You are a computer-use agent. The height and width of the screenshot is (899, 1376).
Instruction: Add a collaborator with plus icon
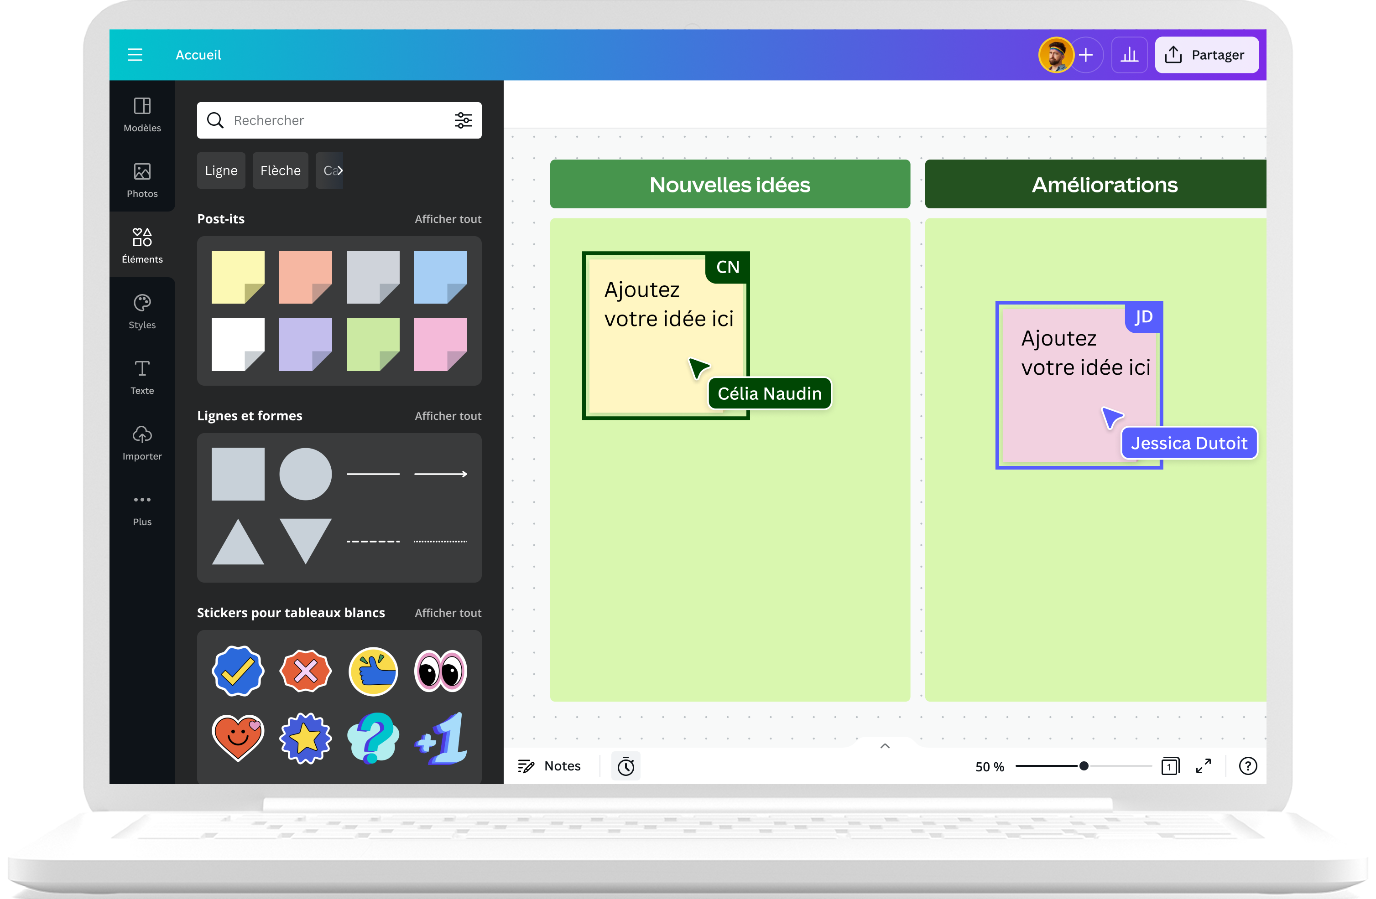coord(1086,55)
